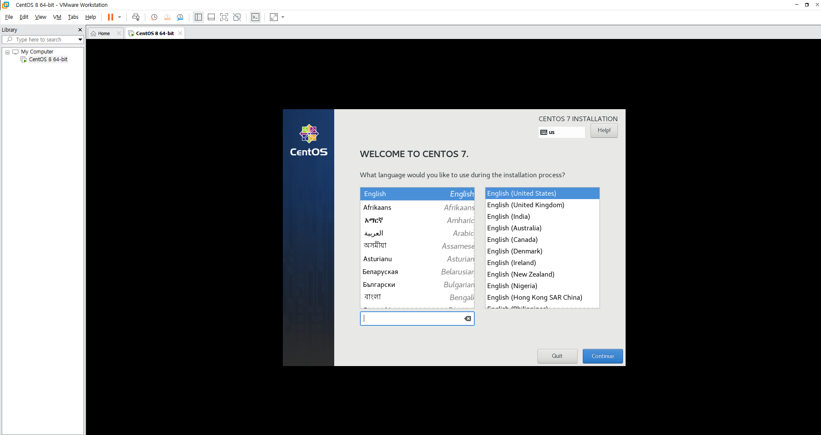This screenshot has width=821, height=435.
Task: Click the CentOS logo in installer sidebar
Action: (x=309, y=141)
